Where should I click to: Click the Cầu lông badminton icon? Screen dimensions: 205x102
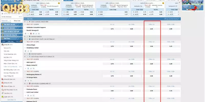pyautogui.click(x=3, y=93)
